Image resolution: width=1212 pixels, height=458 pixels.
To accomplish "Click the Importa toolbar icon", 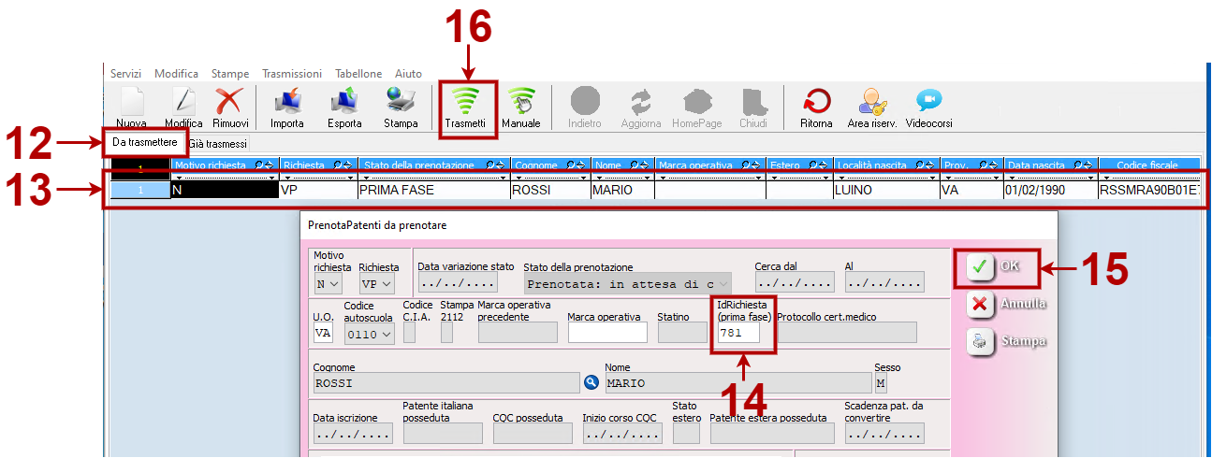I will 287,101.
